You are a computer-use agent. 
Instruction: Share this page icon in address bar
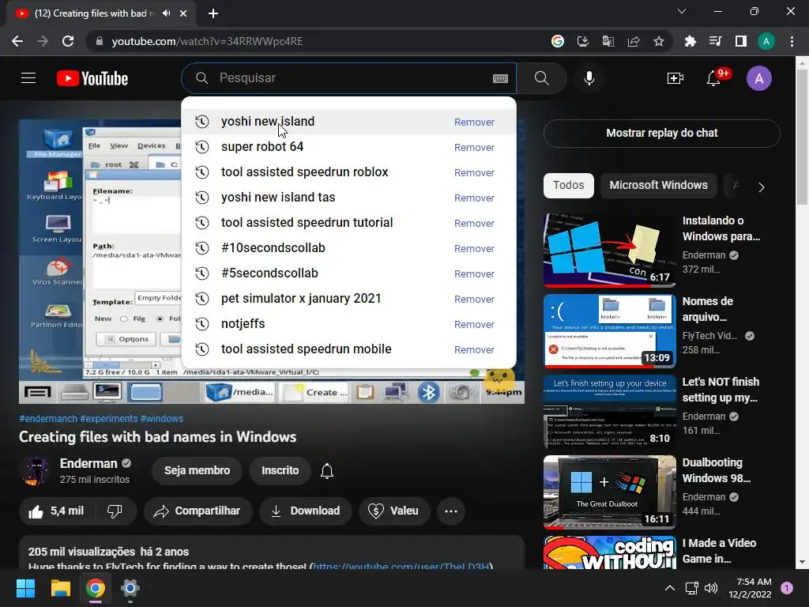[634, 41]
